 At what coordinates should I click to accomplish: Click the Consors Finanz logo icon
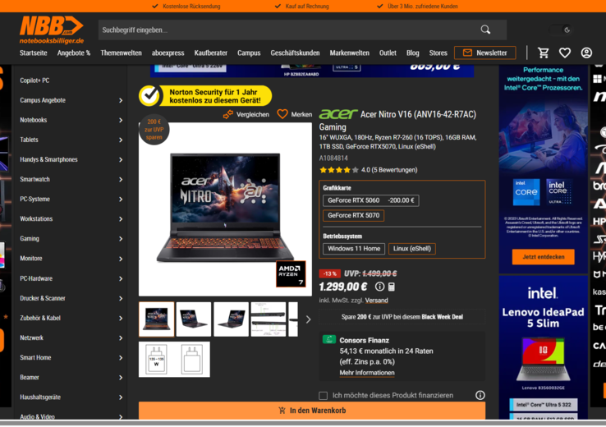coord(329,340)
